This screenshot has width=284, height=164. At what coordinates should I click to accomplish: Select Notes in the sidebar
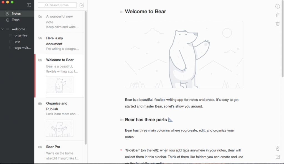[17, 14]
